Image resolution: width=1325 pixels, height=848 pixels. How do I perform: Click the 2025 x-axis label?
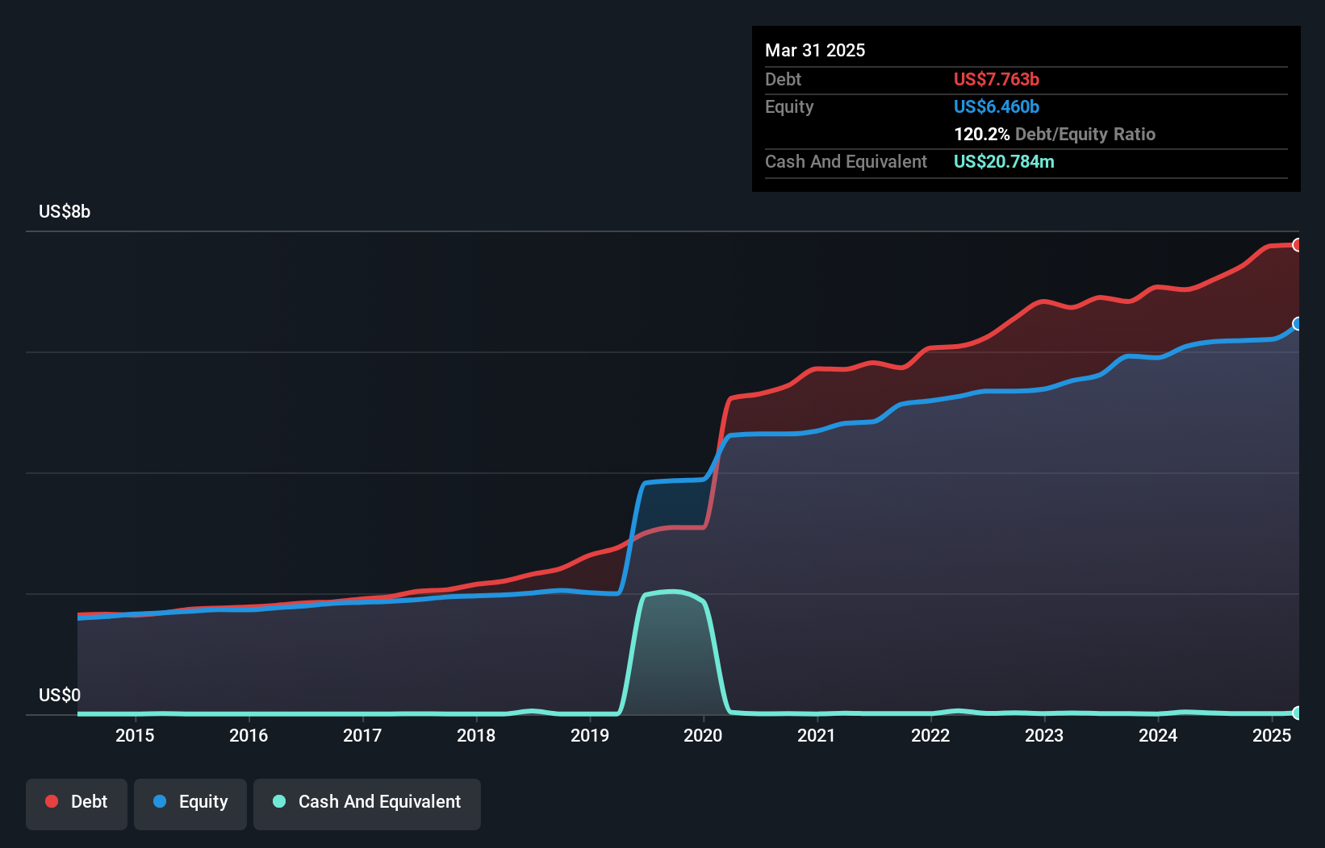1272,736
